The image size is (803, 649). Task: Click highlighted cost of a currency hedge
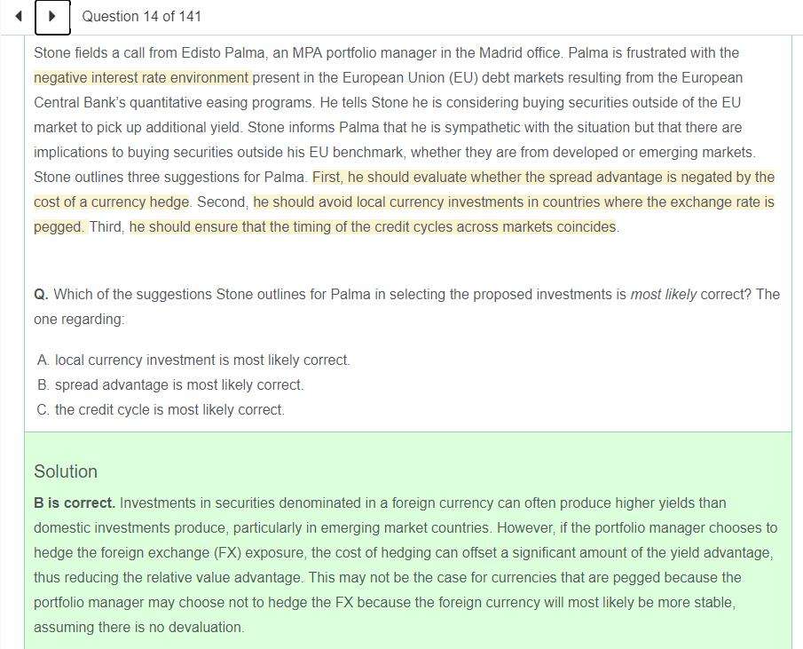coord(112,202)
